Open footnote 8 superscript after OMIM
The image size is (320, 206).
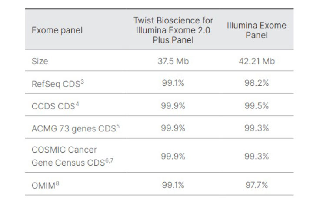58,183
